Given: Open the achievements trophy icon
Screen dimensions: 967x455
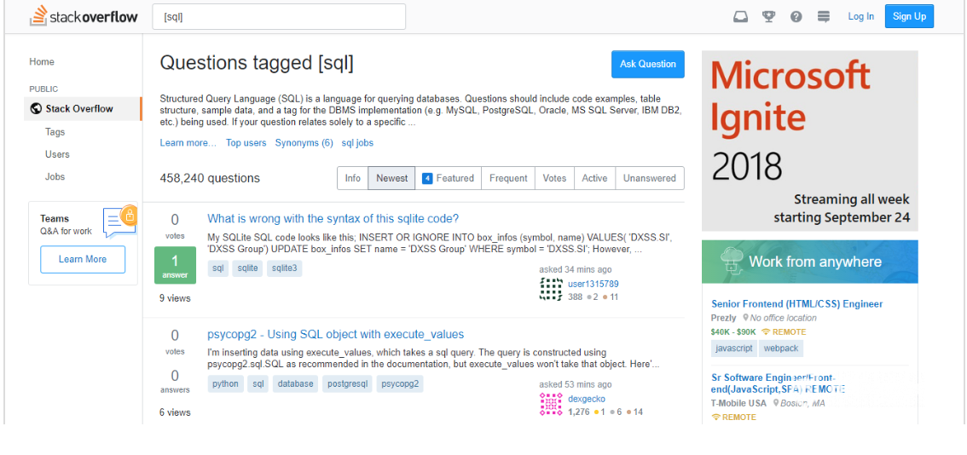Looking at the screenshot, I should (x=768, y=17).
